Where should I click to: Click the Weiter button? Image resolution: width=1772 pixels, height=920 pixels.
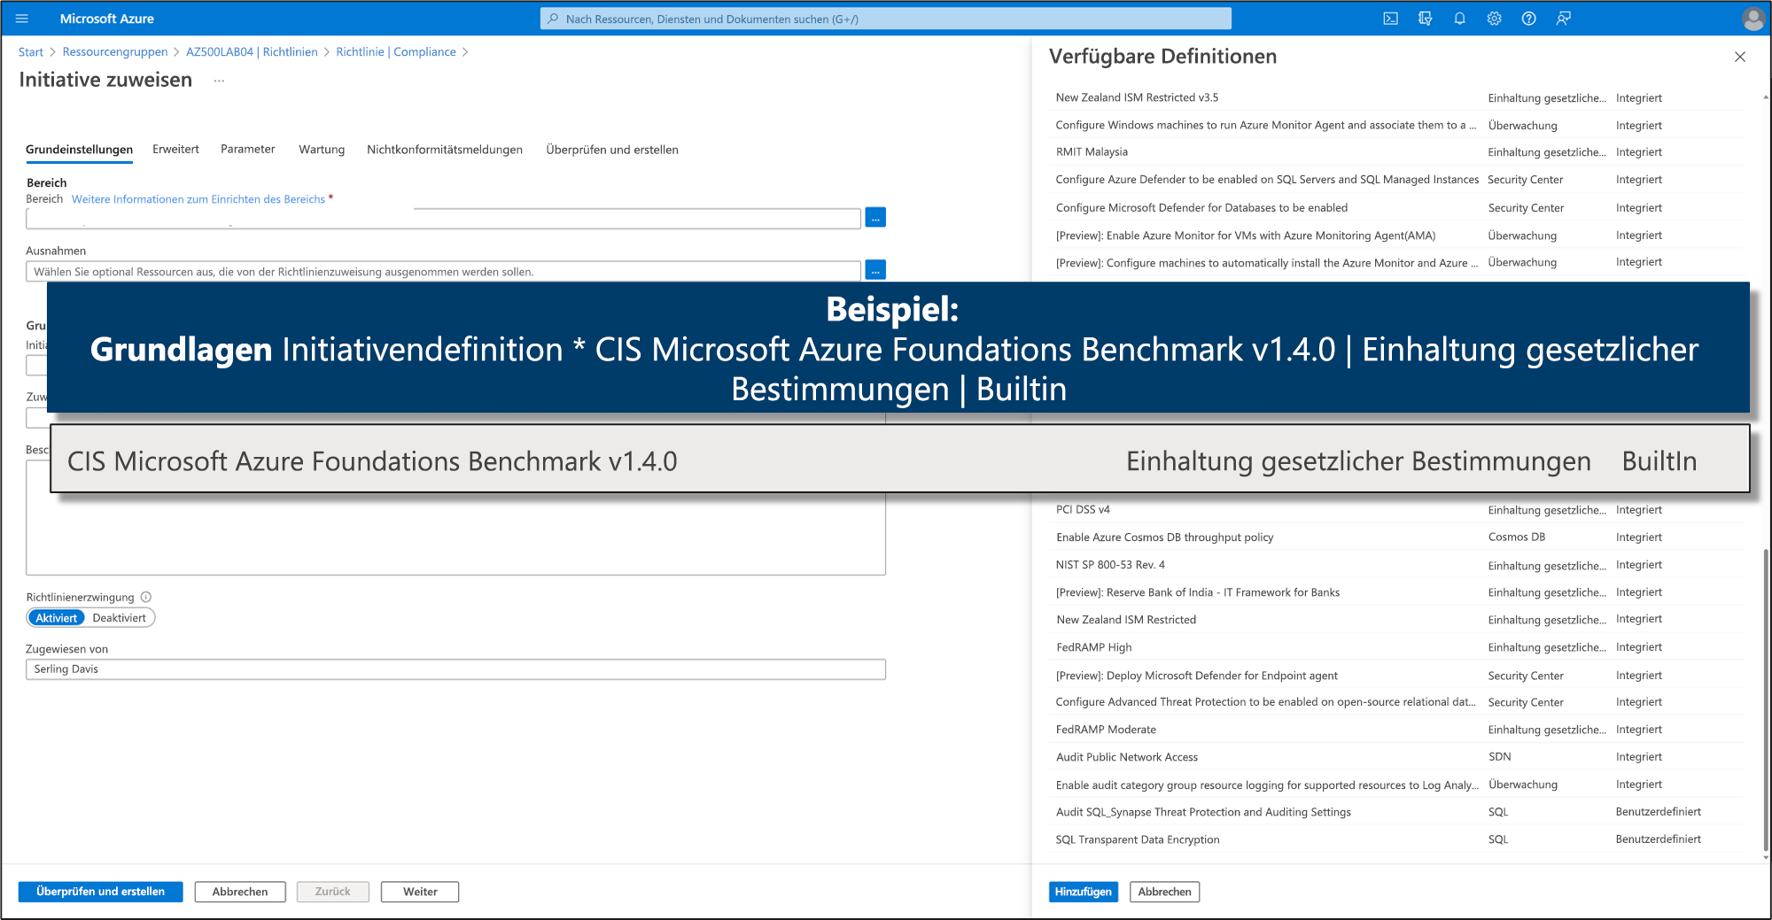coord(420,892)
